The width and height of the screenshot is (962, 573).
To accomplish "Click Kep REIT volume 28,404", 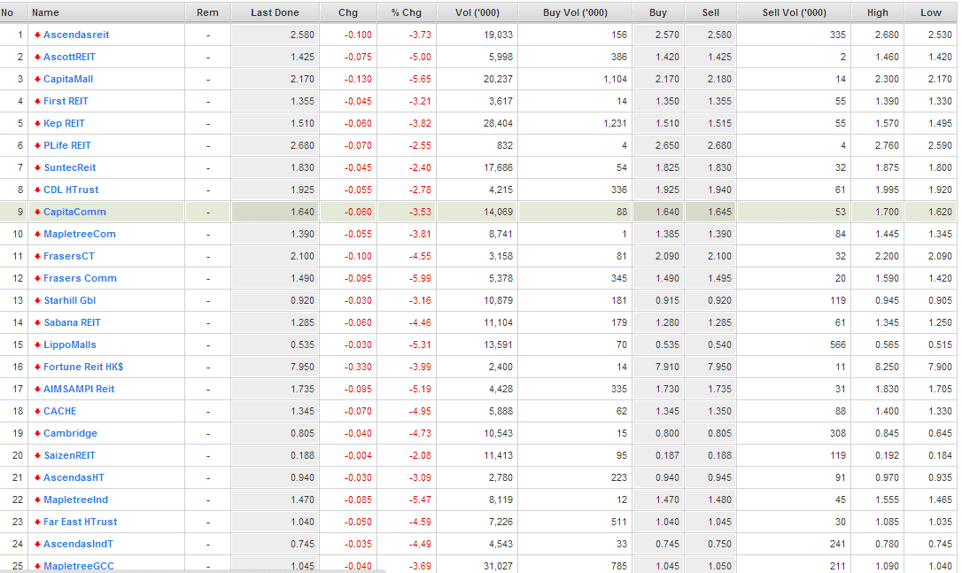I will [498, 123].
